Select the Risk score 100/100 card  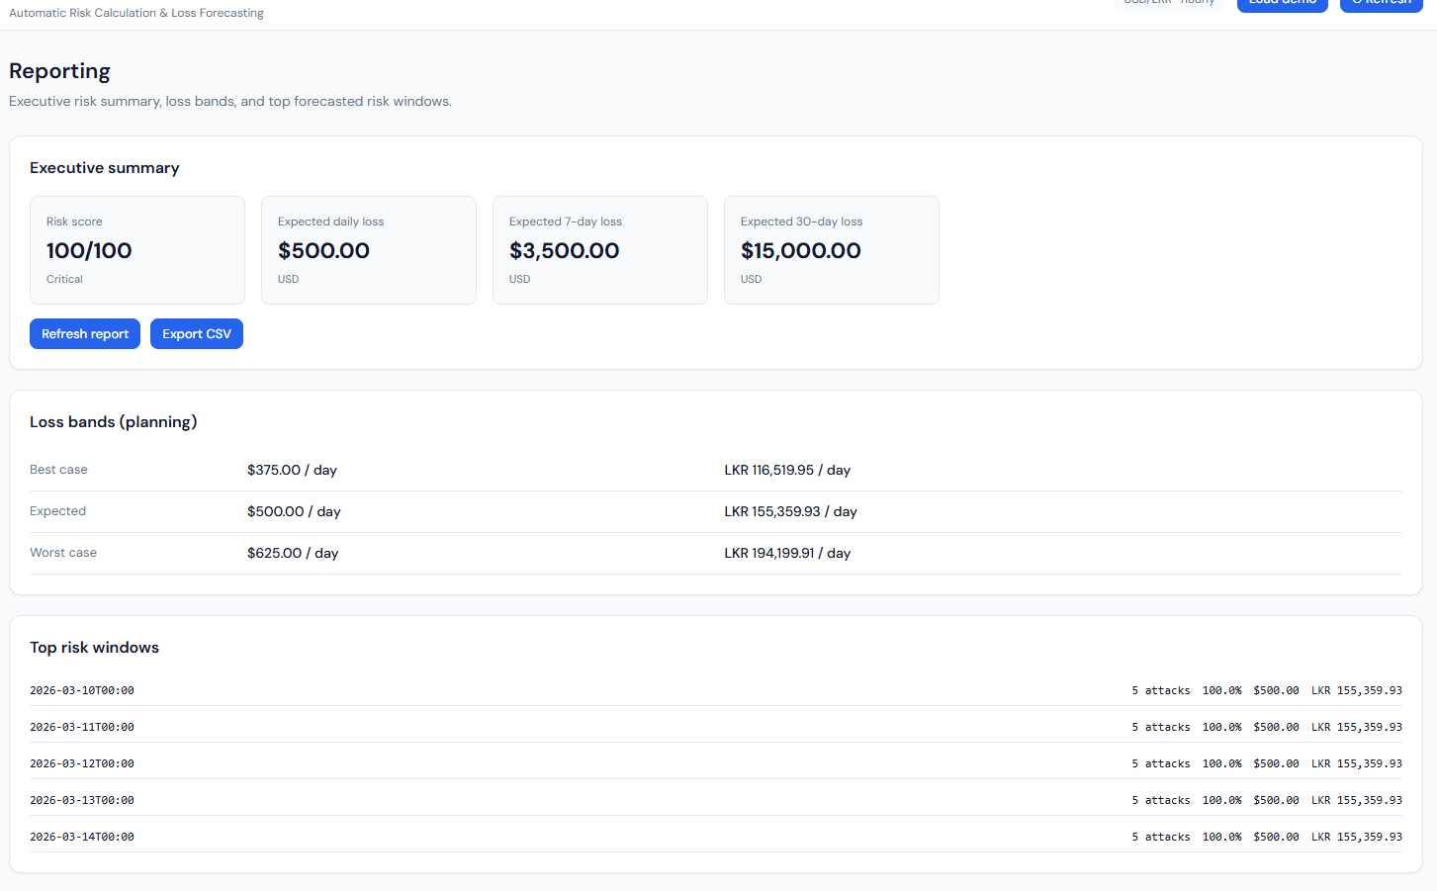click(137, 250)
